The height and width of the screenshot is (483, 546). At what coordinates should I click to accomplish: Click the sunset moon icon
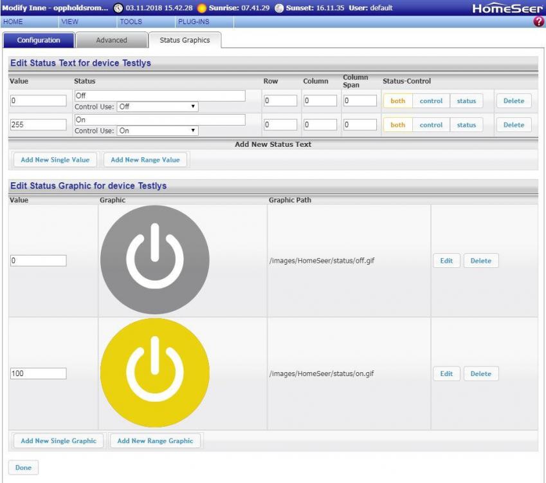coord(278,8)
